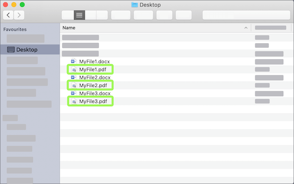The image size is (294, 184).
Task: Open Desktop label in Favourites sidebar
Action: [27, 49]
